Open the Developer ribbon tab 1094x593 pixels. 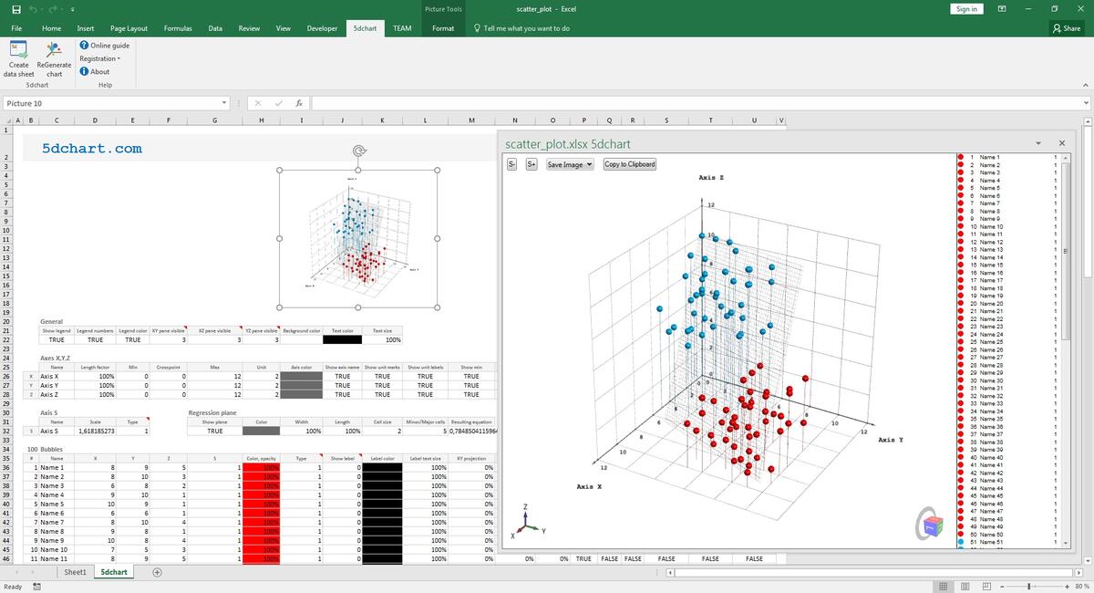pyautogui.click(x=322, y=28)
